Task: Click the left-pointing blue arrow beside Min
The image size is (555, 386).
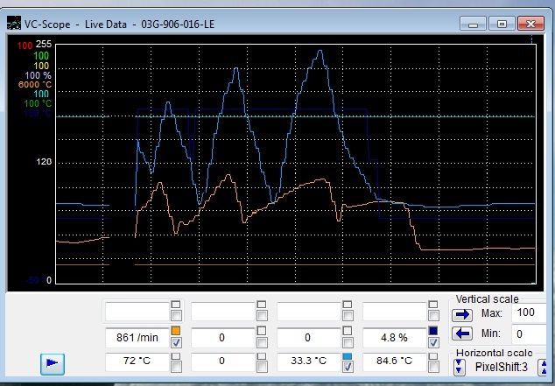Action: [462, 333]
